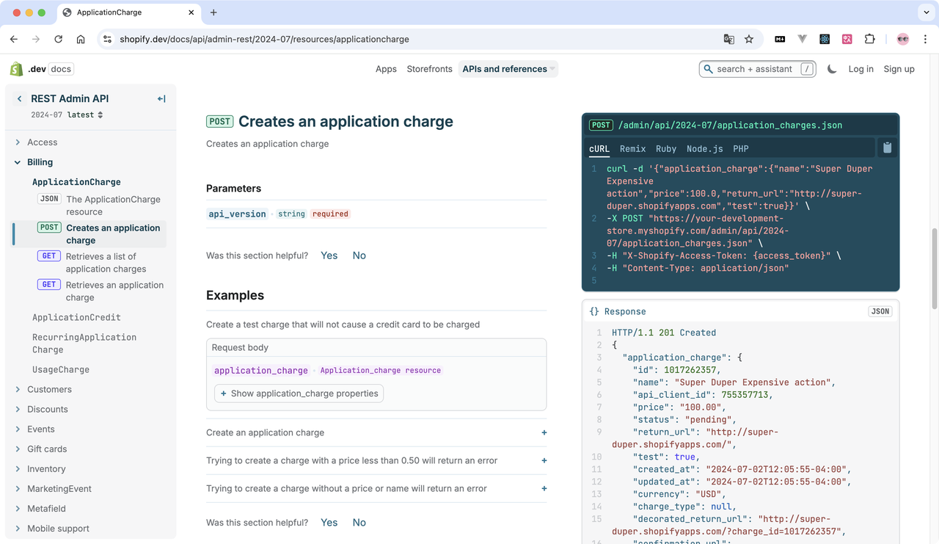Open UsageCharge in sidebar

coord(61,369)
